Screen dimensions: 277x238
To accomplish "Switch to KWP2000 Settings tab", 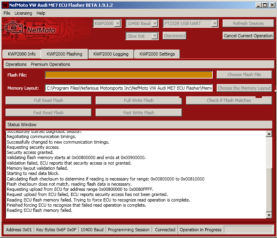I will [x=157, y=54].
